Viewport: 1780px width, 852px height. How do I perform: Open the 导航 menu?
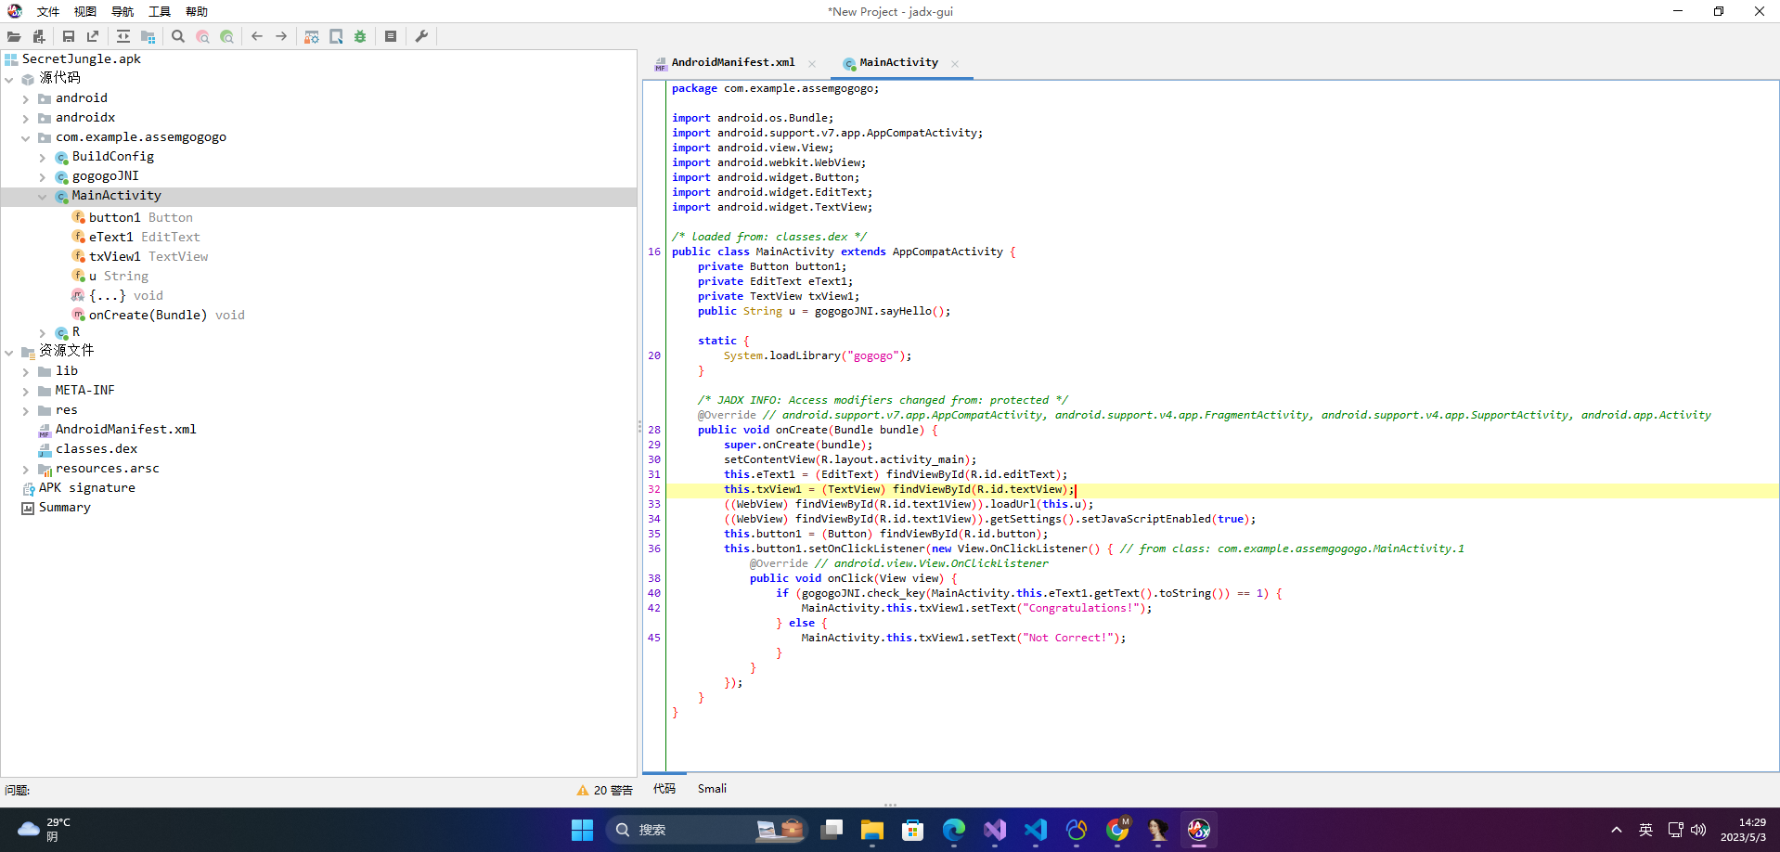tap(123, 11)
